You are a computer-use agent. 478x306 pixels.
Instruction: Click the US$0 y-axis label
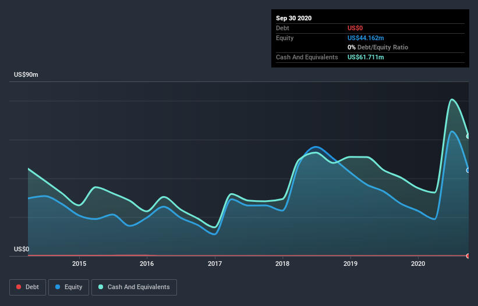(22, 249)
